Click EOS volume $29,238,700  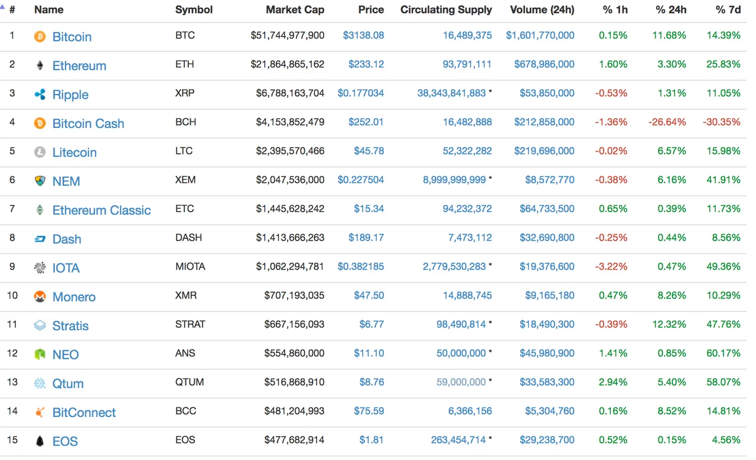click(x=547, y=440)
